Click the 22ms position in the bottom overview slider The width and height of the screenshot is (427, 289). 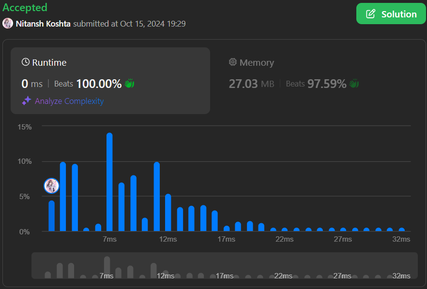273,276
